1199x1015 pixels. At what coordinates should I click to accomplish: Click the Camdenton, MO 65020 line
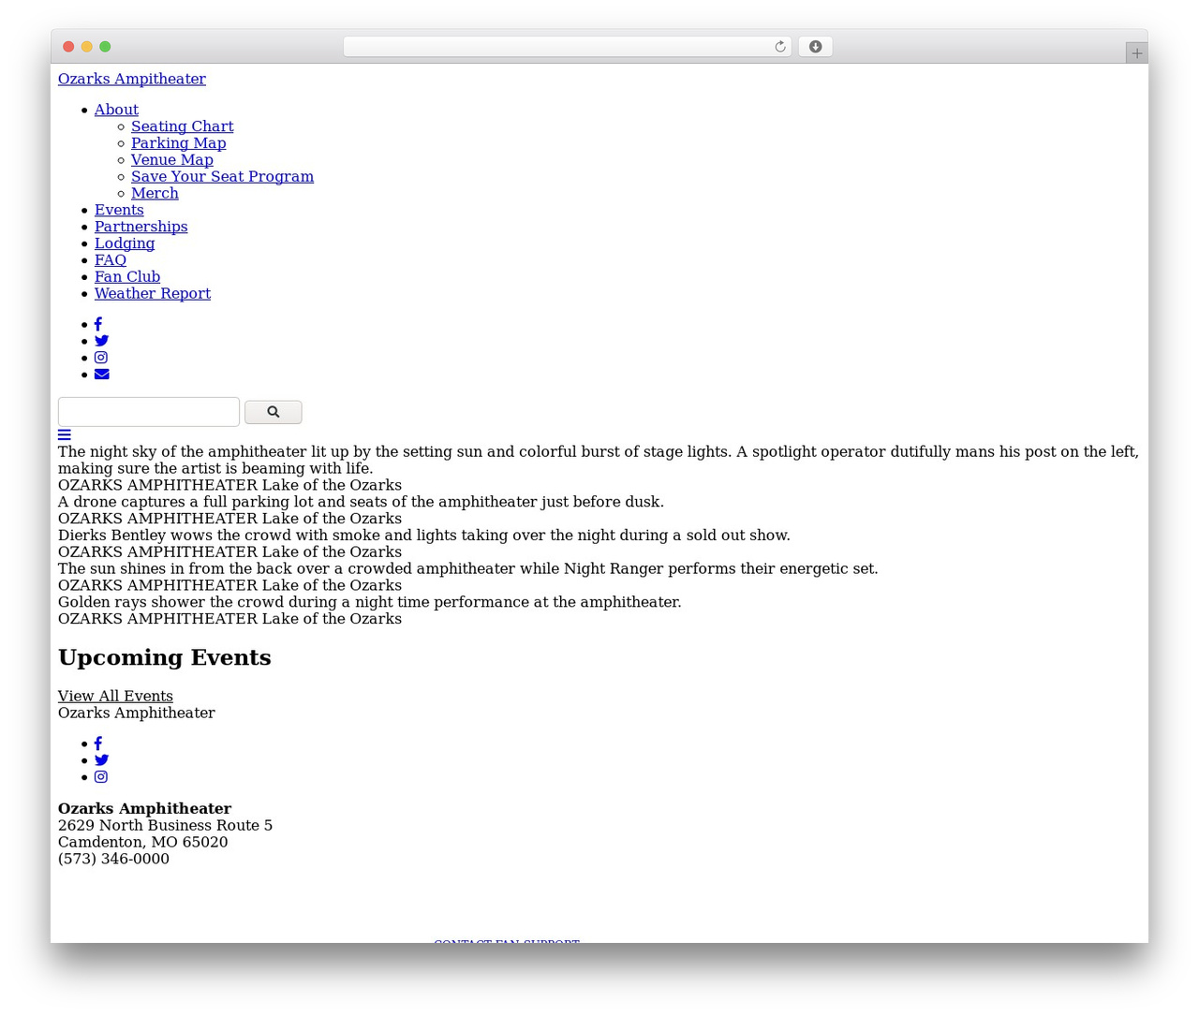point(142,843)
